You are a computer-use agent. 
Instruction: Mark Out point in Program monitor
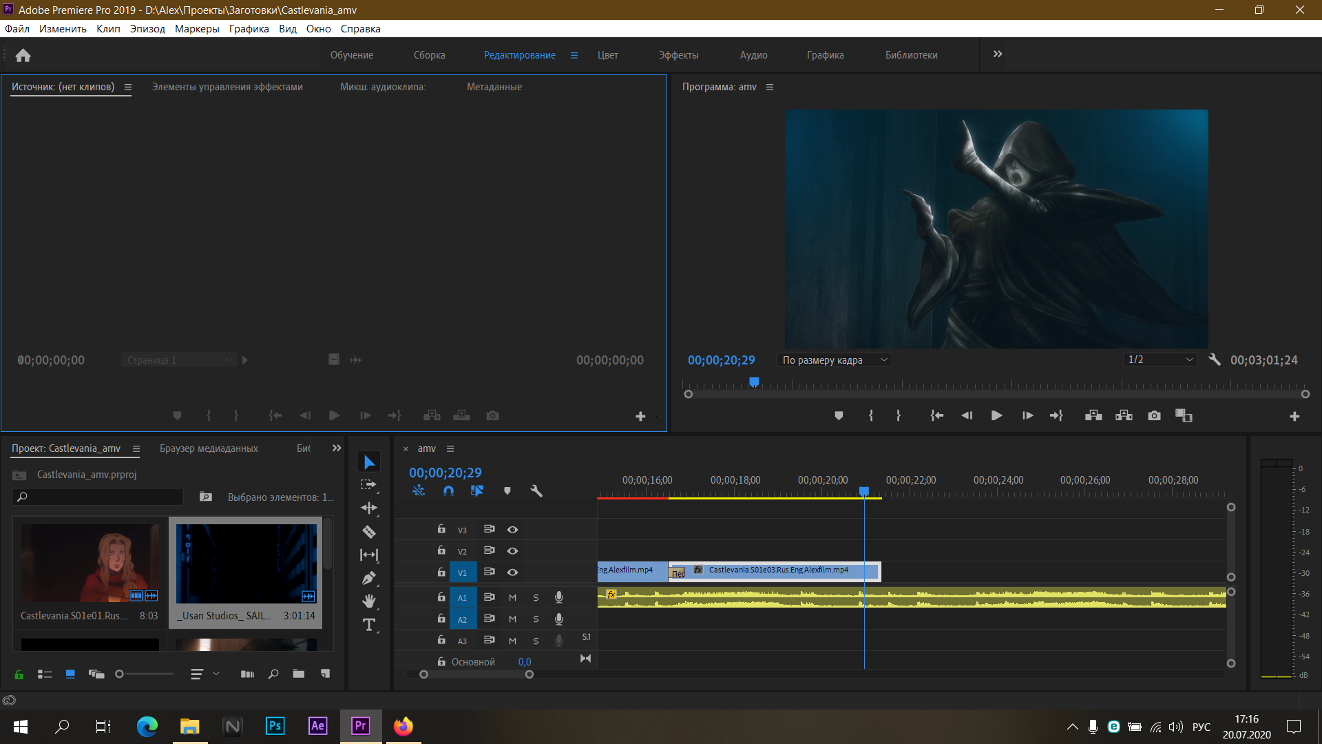coord(899,415)
